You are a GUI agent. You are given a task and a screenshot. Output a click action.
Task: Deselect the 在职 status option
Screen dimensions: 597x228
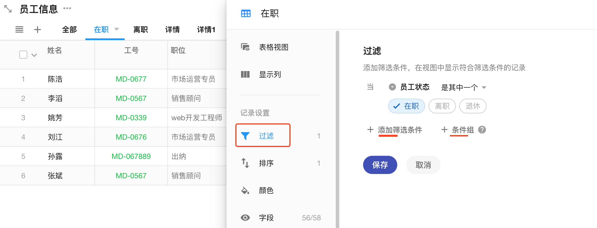406,106
